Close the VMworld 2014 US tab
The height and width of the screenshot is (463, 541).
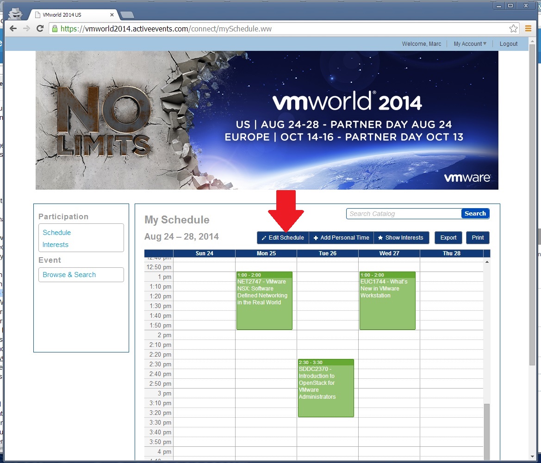(x=111, y=15)
